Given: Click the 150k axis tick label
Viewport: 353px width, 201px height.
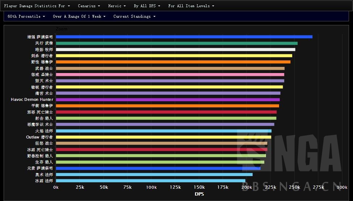Looking at the screenshot, I should click(x=199, y=187).
